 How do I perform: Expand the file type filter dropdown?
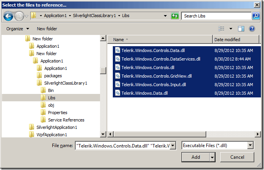pos(250,146)
